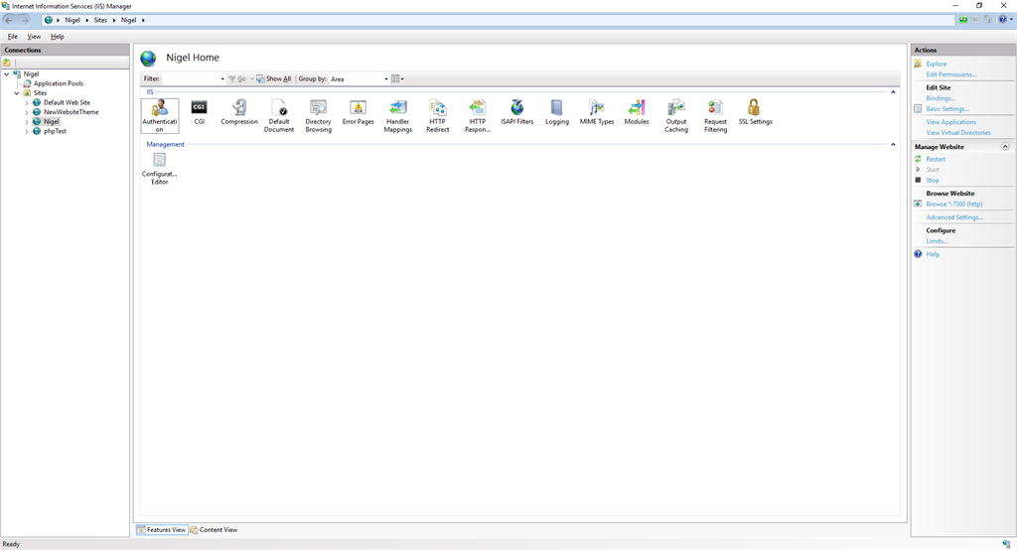Click the connect icon in Connections toolbar
The image size is (1017, 550).
[7, 63]
